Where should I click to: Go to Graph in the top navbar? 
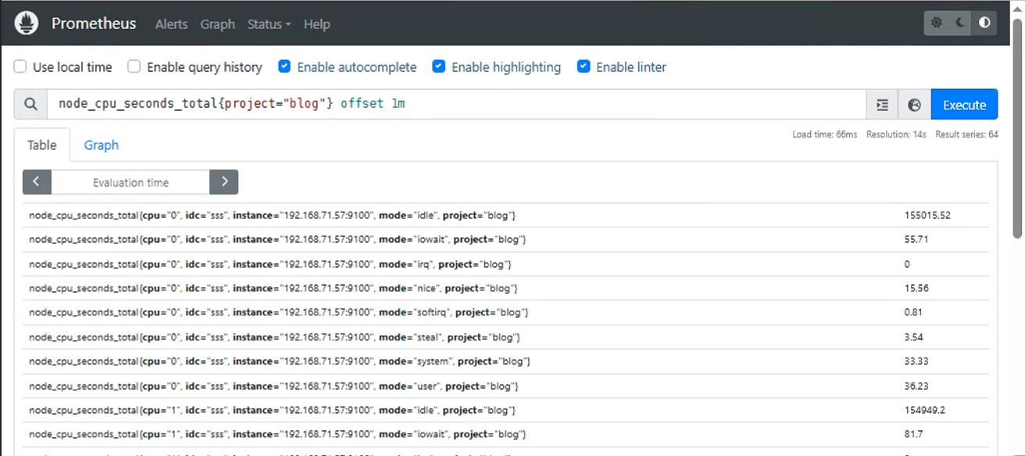pos(217,24)
